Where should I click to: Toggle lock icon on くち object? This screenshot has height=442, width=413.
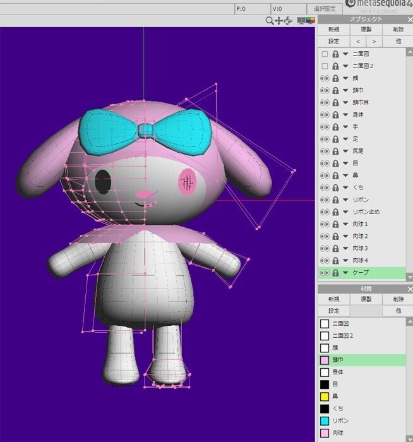(x=335, y=188)
